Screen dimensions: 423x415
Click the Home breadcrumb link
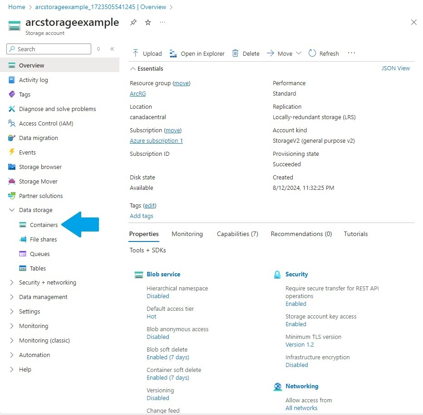tap(17, 7)
